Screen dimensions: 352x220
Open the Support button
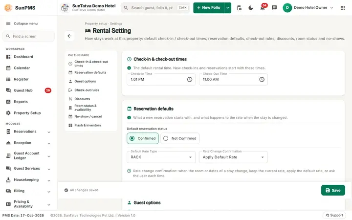coord(334,215)
